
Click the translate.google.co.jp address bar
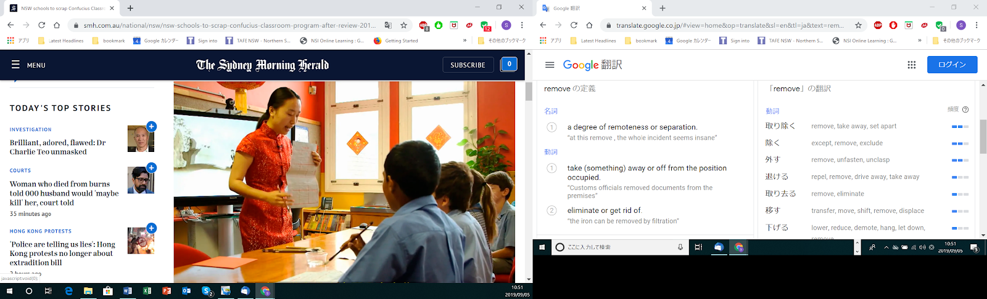pos(730,25)
